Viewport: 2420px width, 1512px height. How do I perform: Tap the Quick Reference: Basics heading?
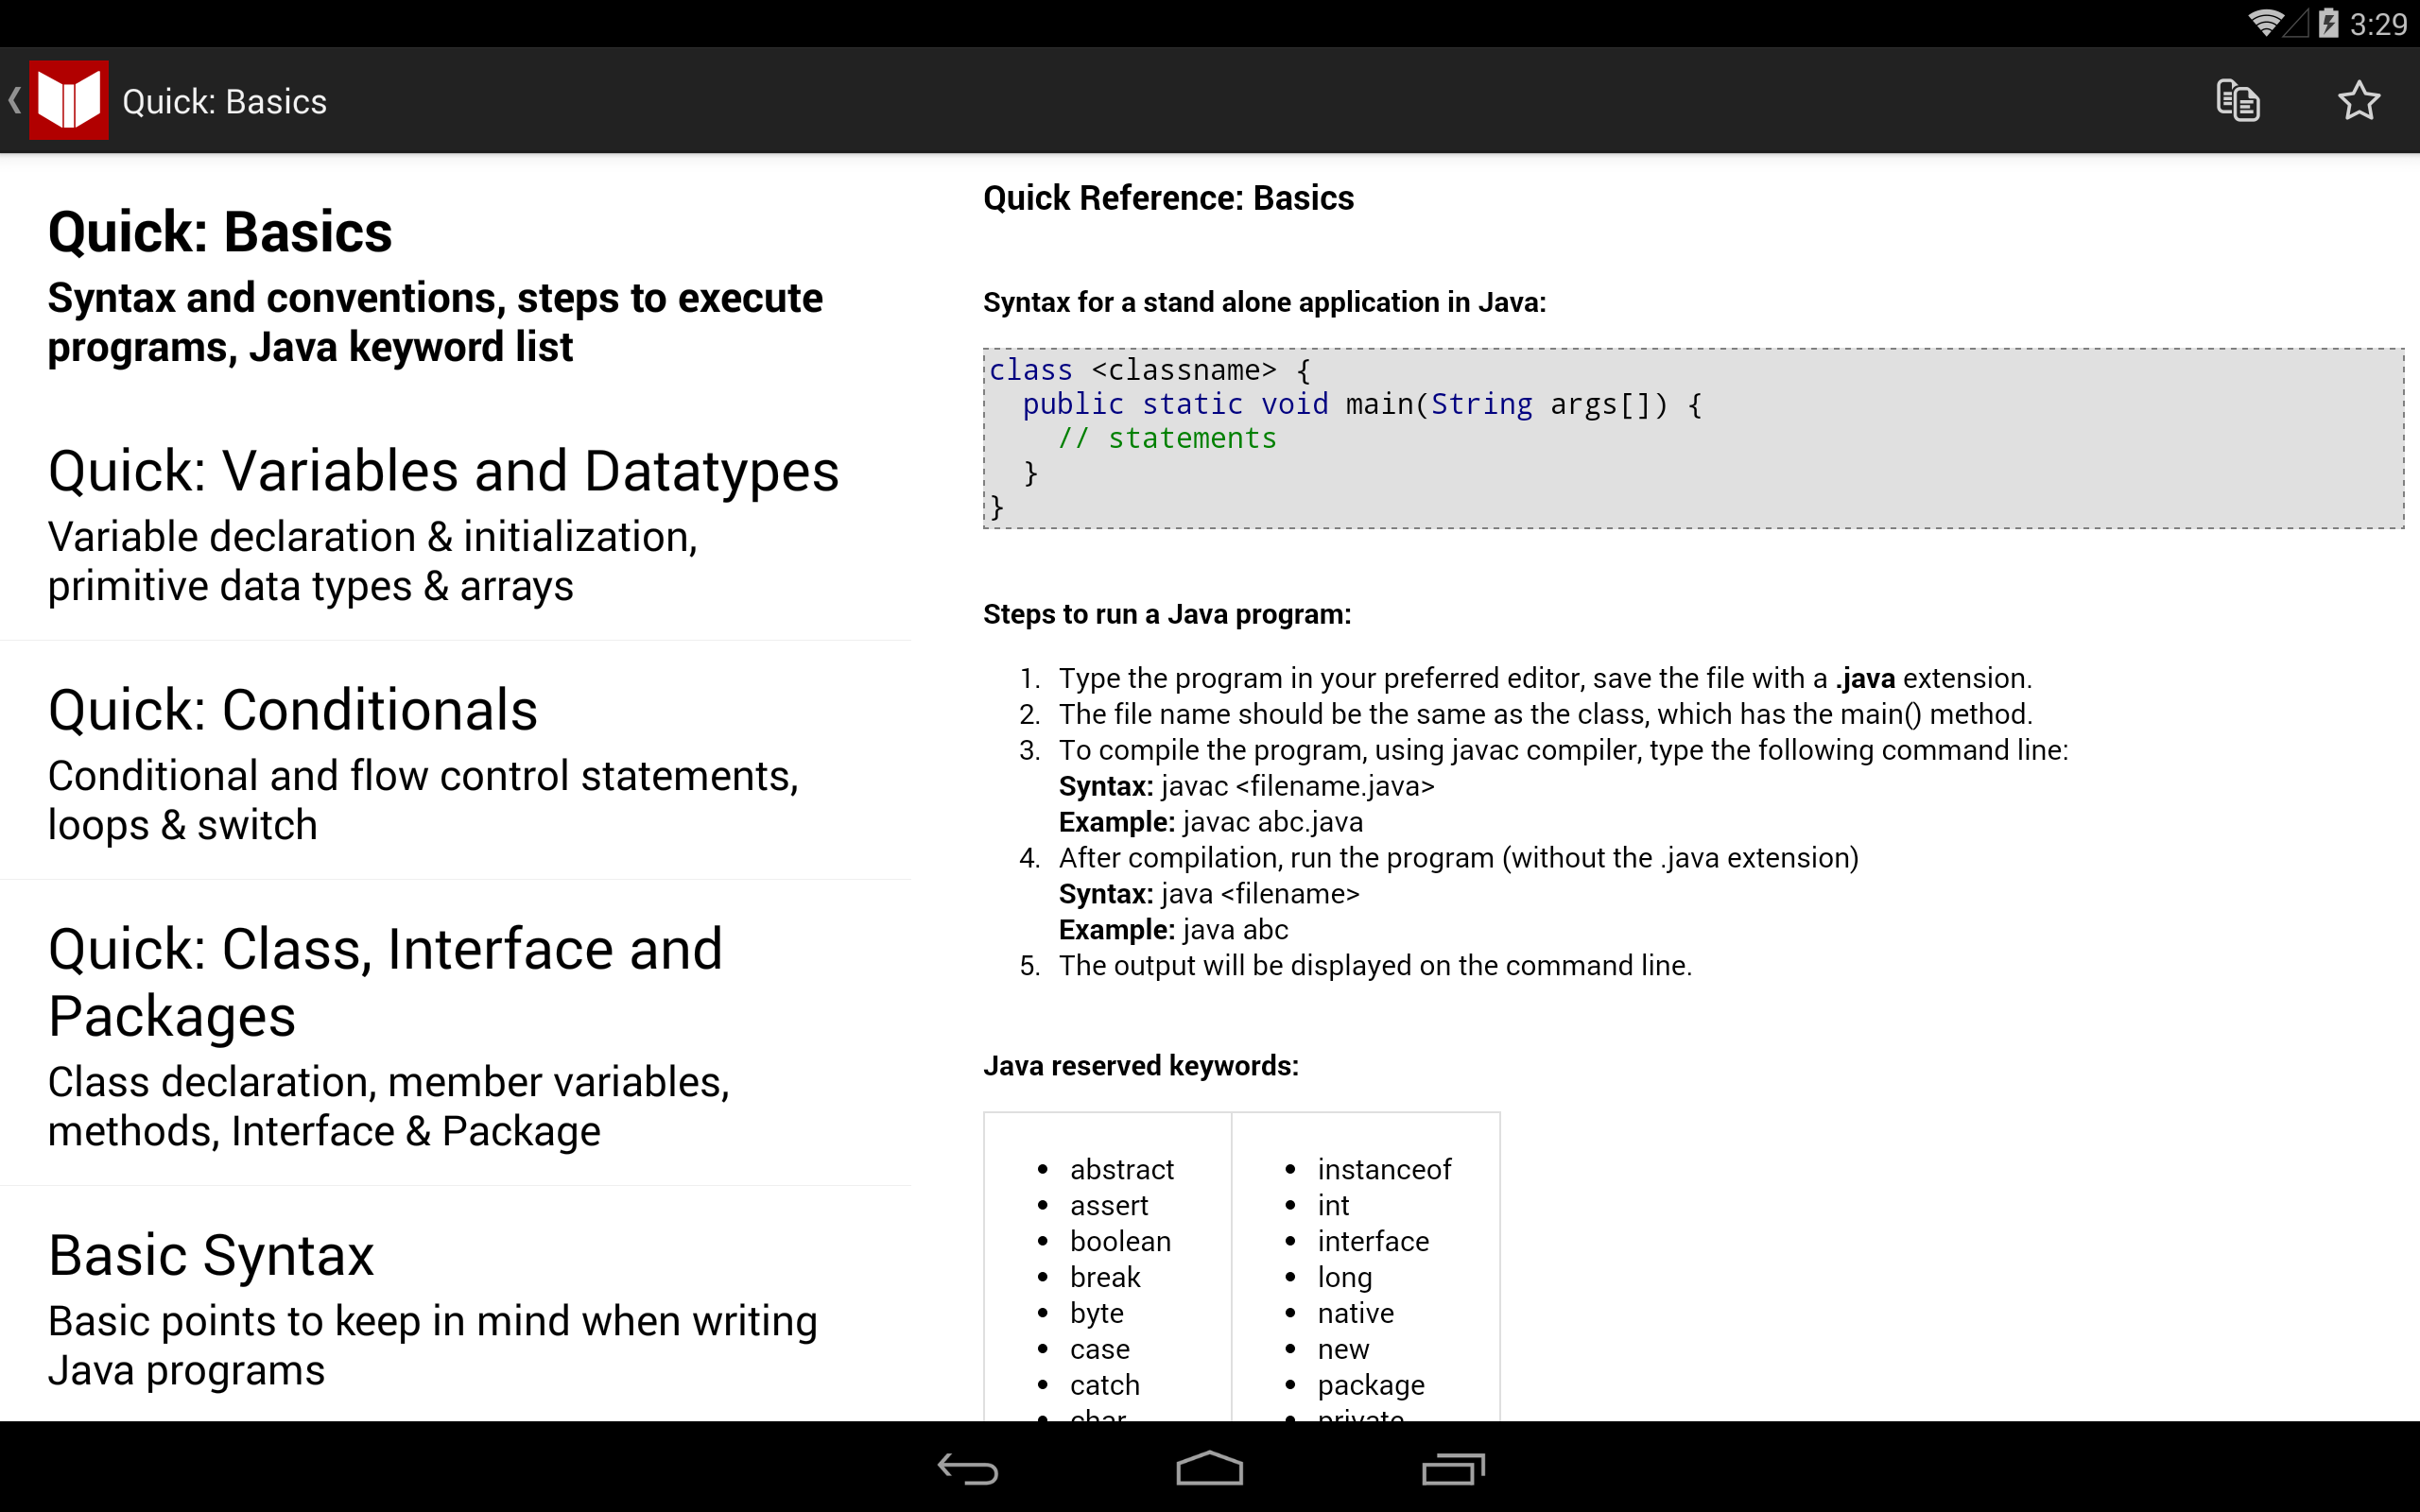pos(1168,198)
